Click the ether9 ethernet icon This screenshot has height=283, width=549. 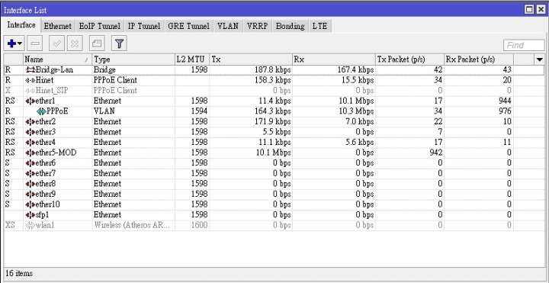(30, 194)
